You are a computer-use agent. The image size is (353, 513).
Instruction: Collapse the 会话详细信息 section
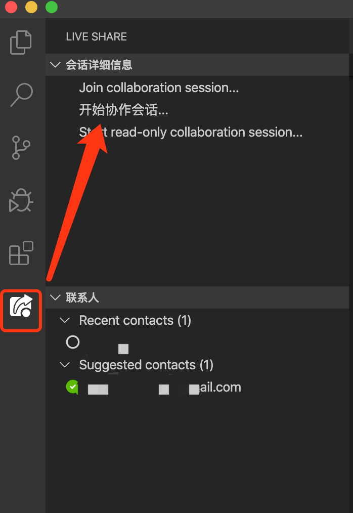(x=55, y=65)
